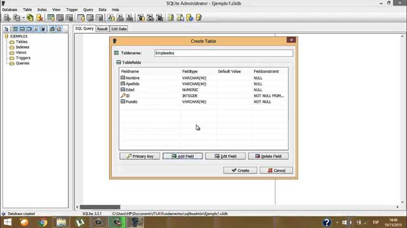Viewport: 407px width, 228px height.
Task: Click the Cancel button in dialog
Action: [x=276, y=170]
